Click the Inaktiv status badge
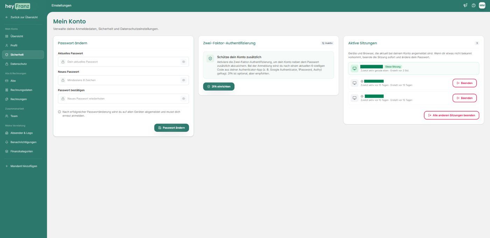 327,43
